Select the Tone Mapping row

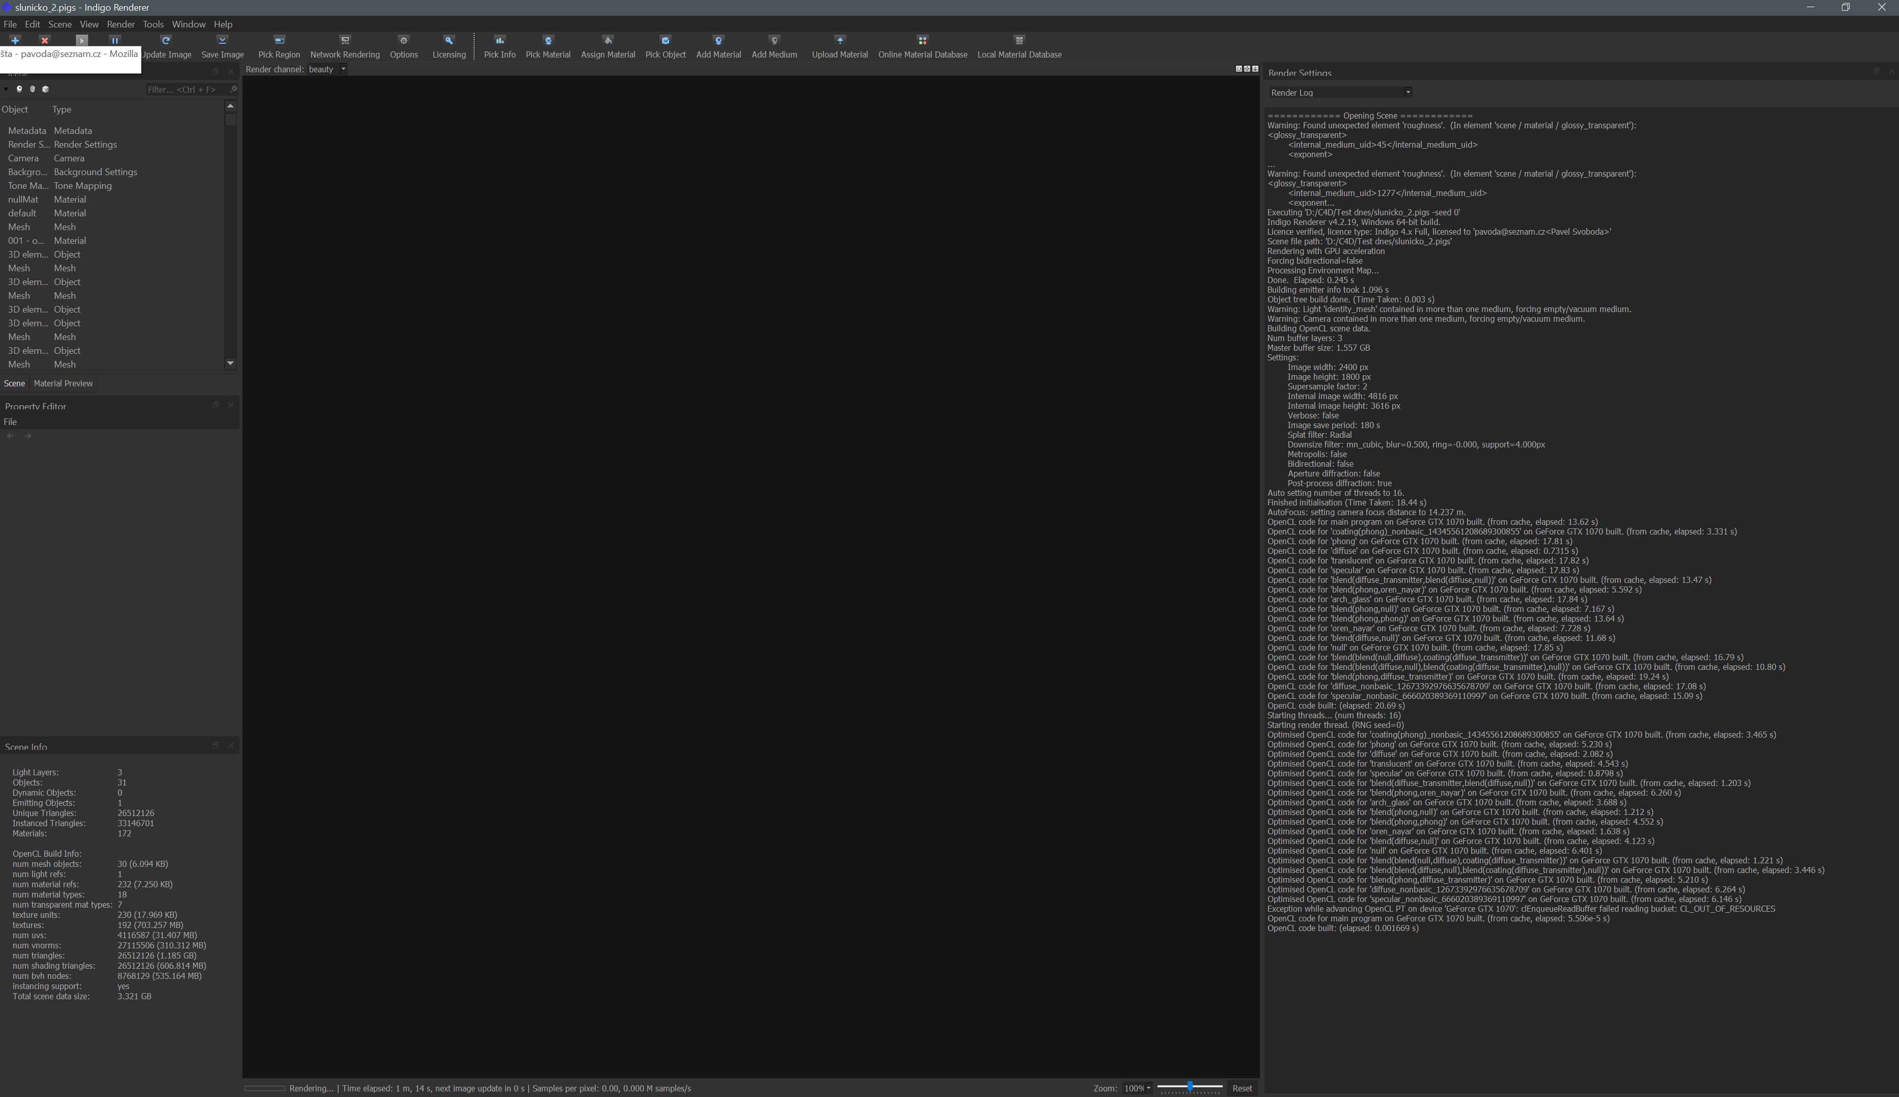(x=113, y=186)
